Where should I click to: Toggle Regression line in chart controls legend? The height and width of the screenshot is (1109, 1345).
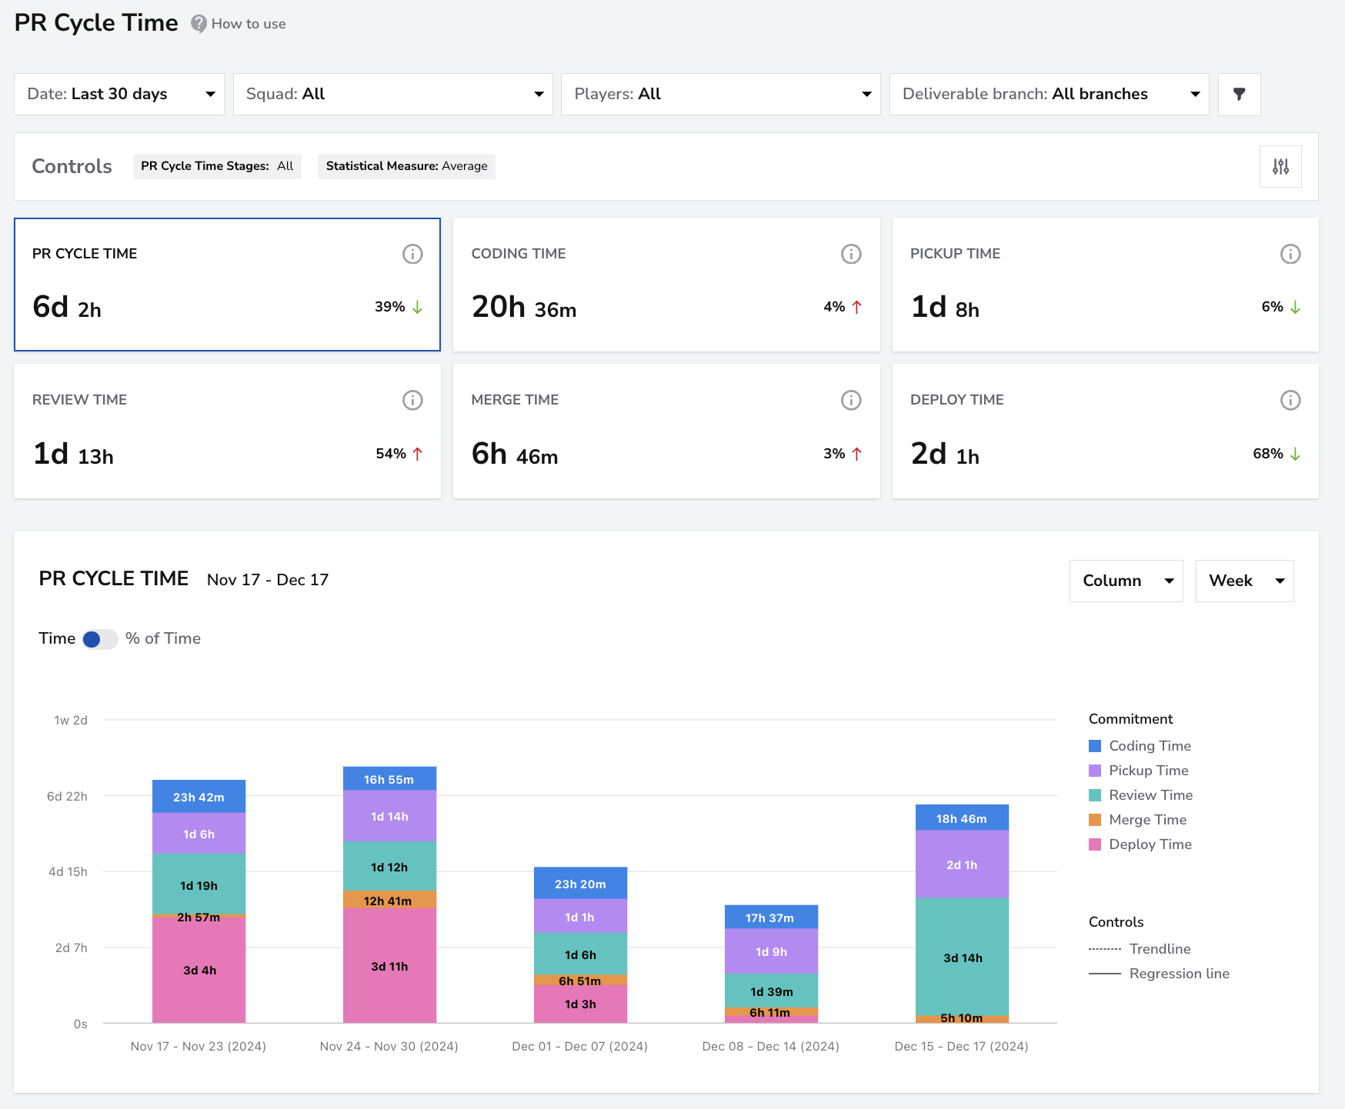click(x=1159, y=974)
